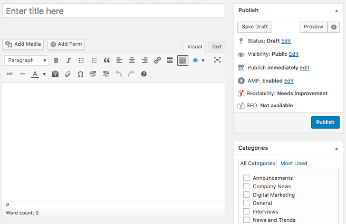
Task: Collapse the Publish panel
Action: tap(337, 11)
